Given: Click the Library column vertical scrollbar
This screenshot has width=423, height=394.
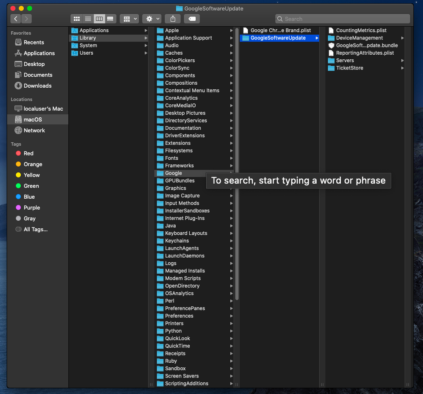Looking at the screenshot, I should [x=237, y=164].
